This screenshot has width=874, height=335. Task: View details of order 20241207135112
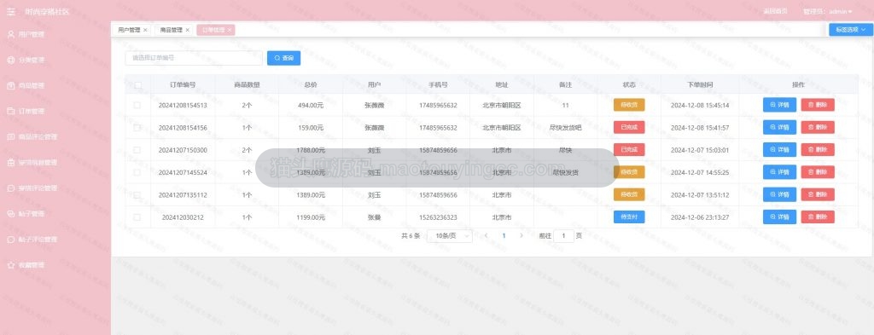click(x=779, y=194)
